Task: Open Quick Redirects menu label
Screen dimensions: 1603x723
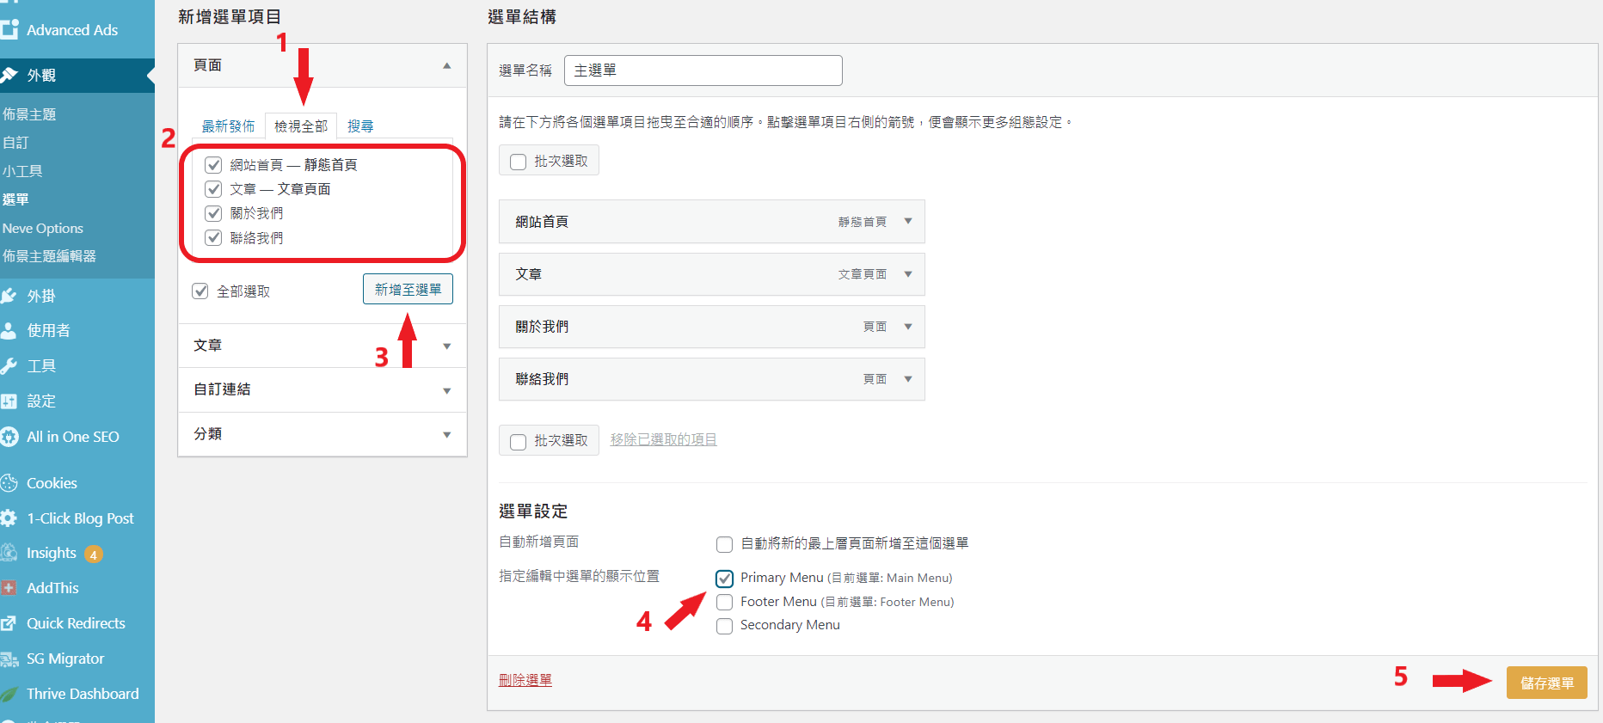Action: (x=76, y=623)
